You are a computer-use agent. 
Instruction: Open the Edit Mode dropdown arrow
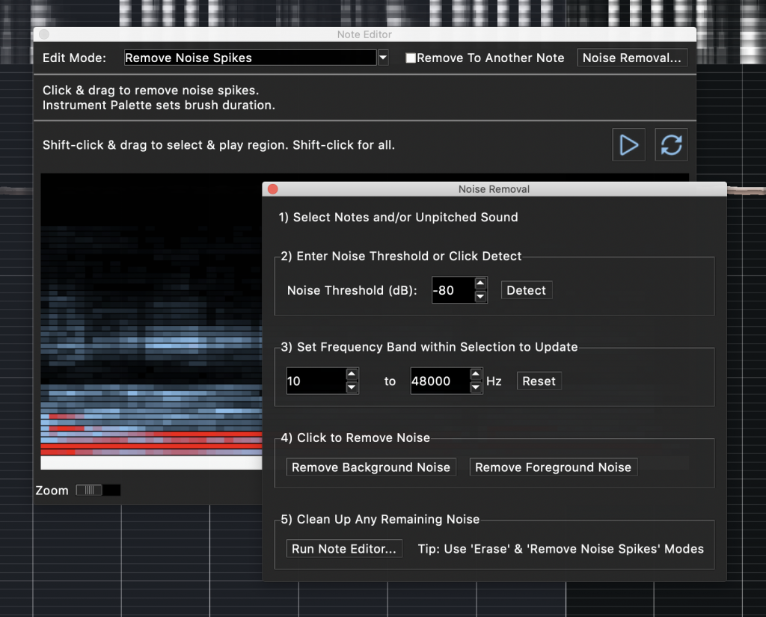pyautogui.click(x=383, y=58)
